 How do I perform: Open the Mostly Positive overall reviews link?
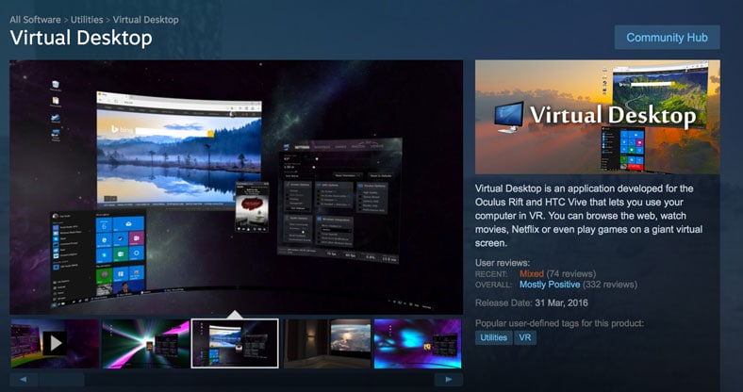click(550, 285)
